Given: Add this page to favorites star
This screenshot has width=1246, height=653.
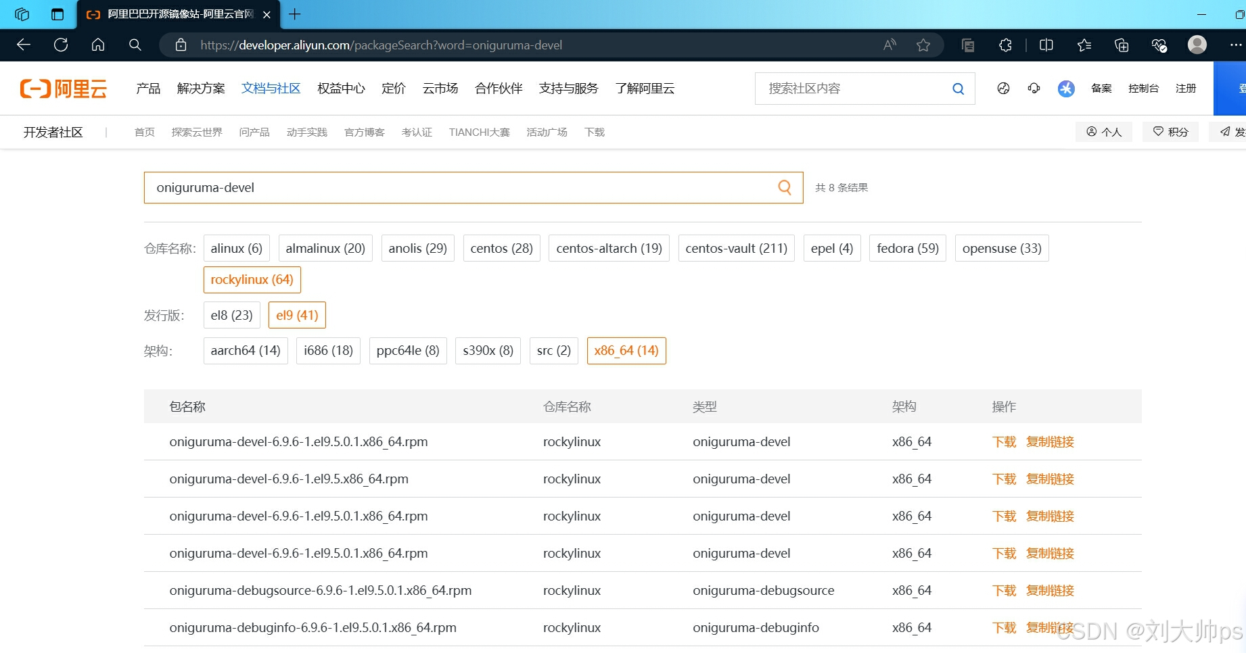Looking at the screenshot, I should pos(923,45).
